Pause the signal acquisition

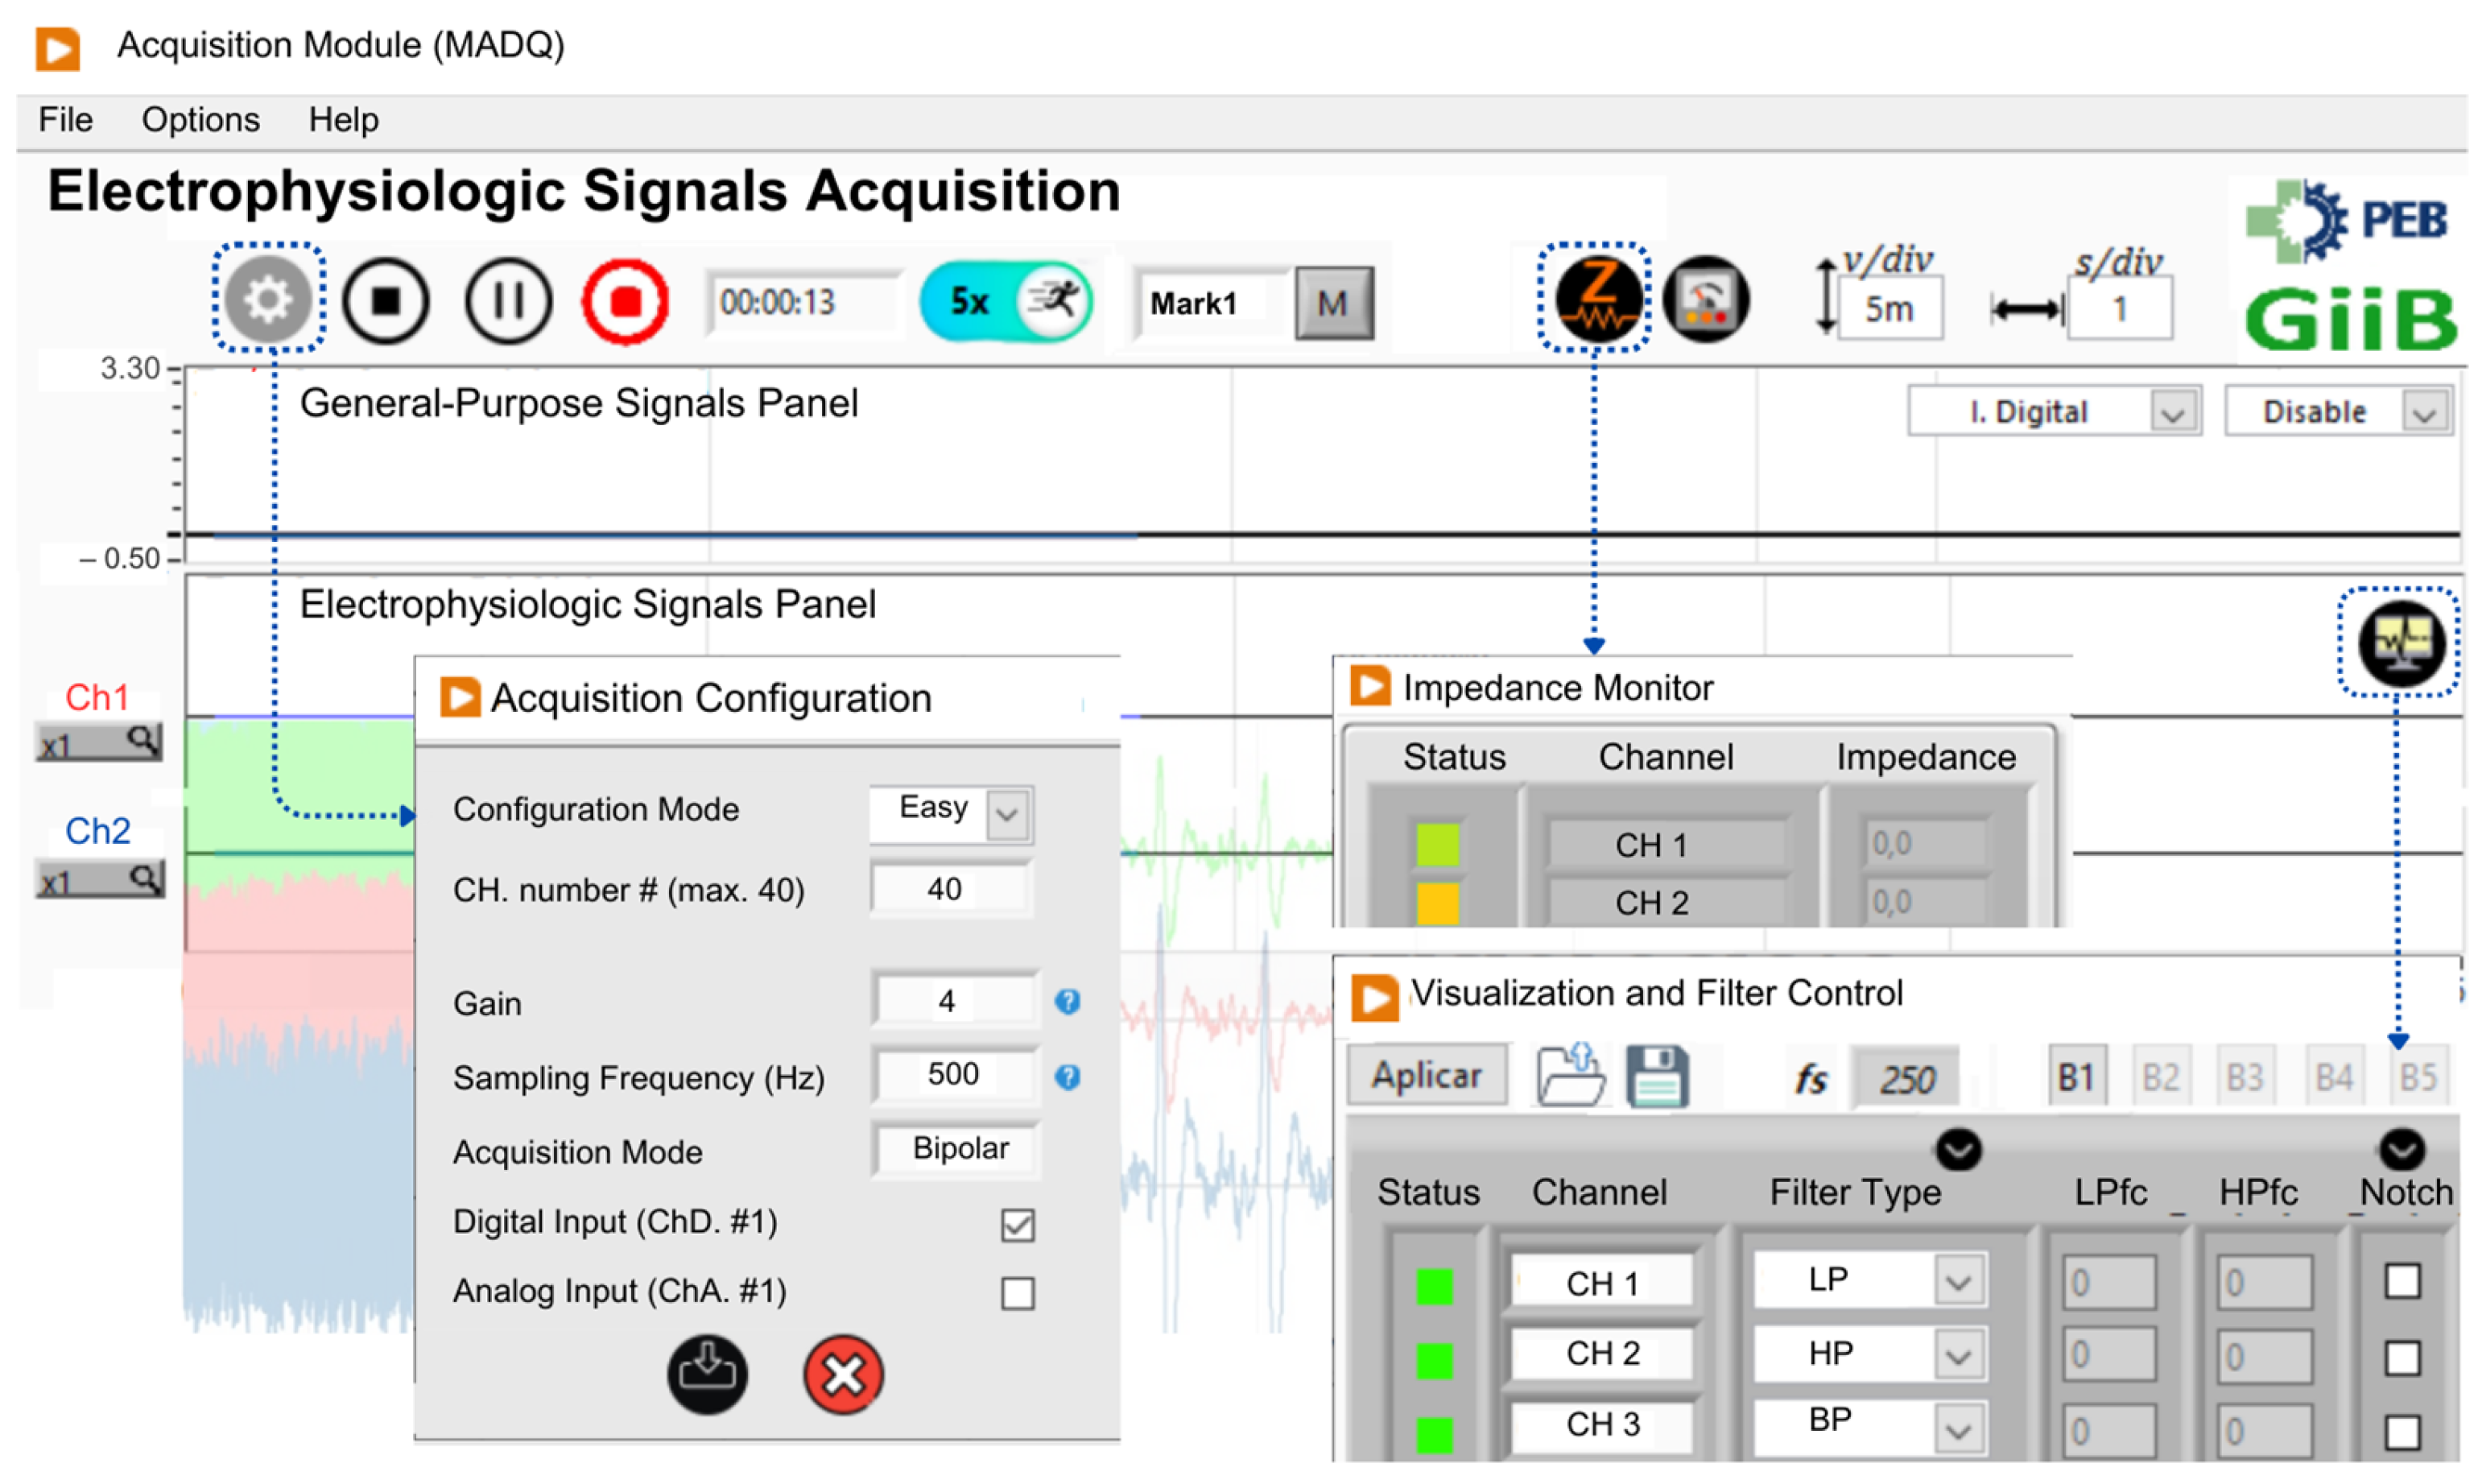(x=509, y=301)
